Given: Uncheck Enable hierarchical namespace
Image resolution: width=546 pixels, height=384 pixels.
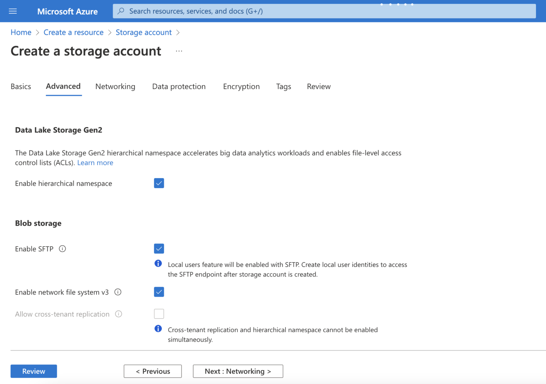Looking at the screenshot, I should (159, 183).
